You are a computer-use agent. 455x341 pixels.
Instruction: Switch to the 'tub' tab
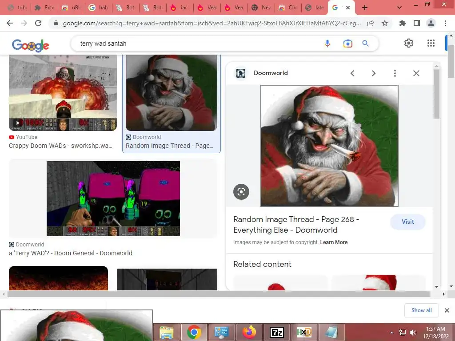click(17, 8)
